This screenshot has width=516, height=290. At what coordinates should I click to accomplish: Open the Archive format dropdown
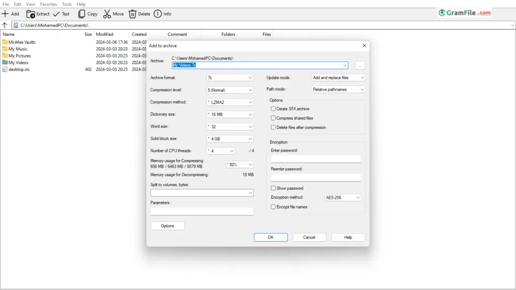point(230,78)
